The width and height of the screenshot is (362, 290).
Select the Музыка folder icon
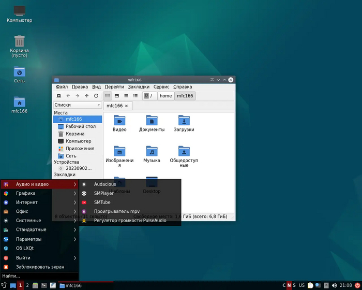(x=152, y=151)
